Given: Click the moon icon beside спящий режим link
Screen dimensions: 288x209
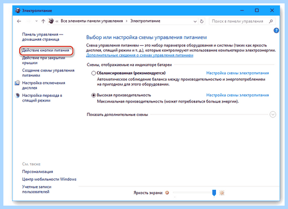Looking at the screenshot, I should [17, 95].
